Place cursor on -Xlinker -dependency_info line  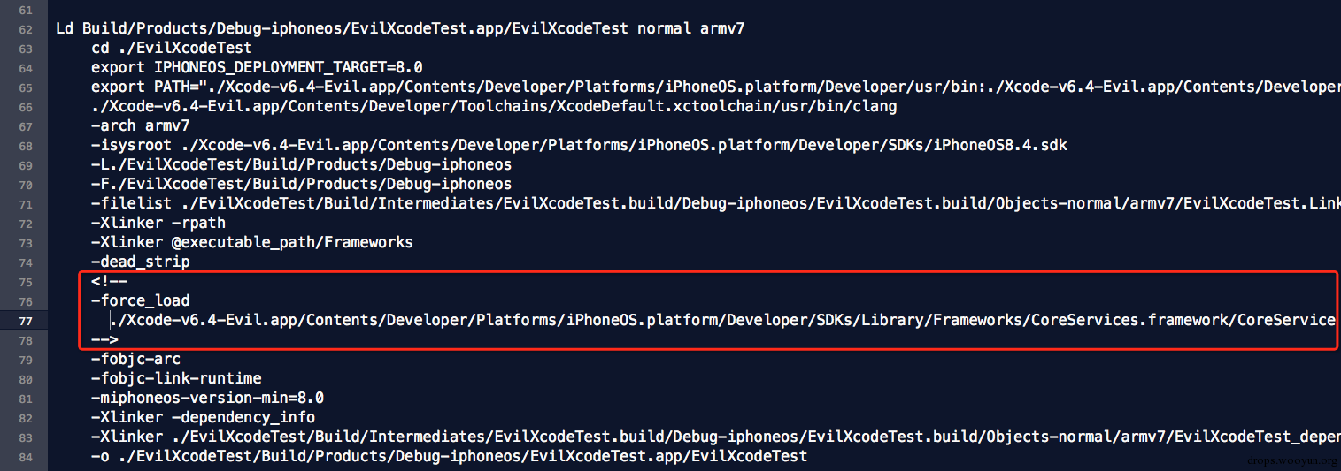point(203,418)
